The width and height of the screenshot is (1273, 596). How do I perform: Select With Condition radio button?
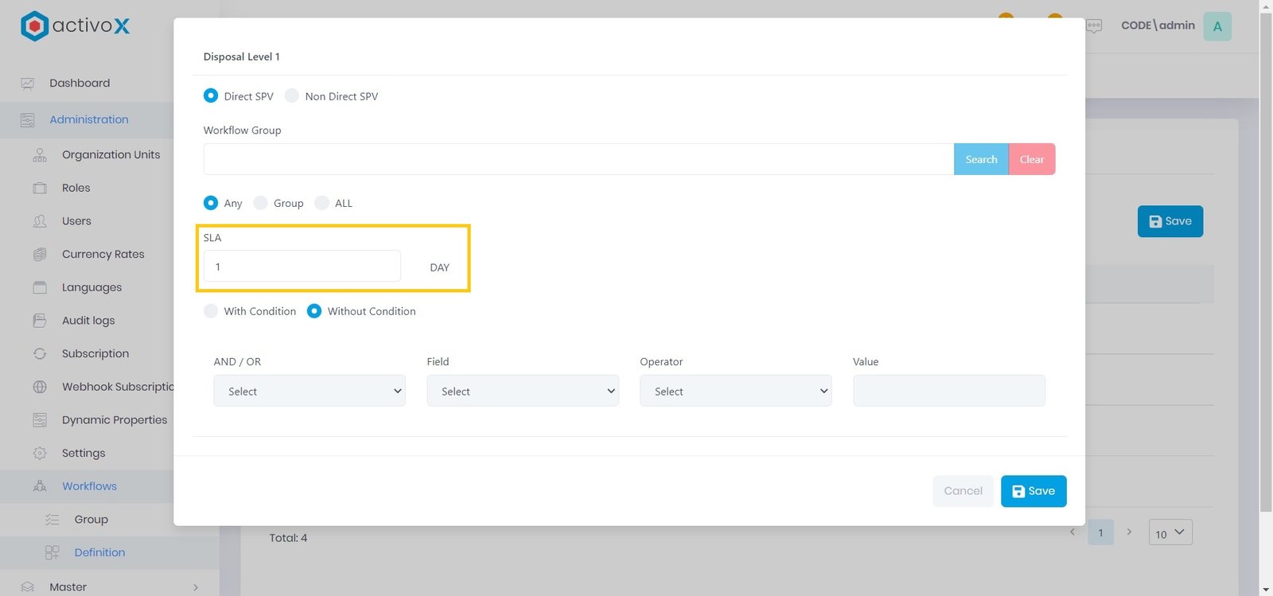click(211, 311)
